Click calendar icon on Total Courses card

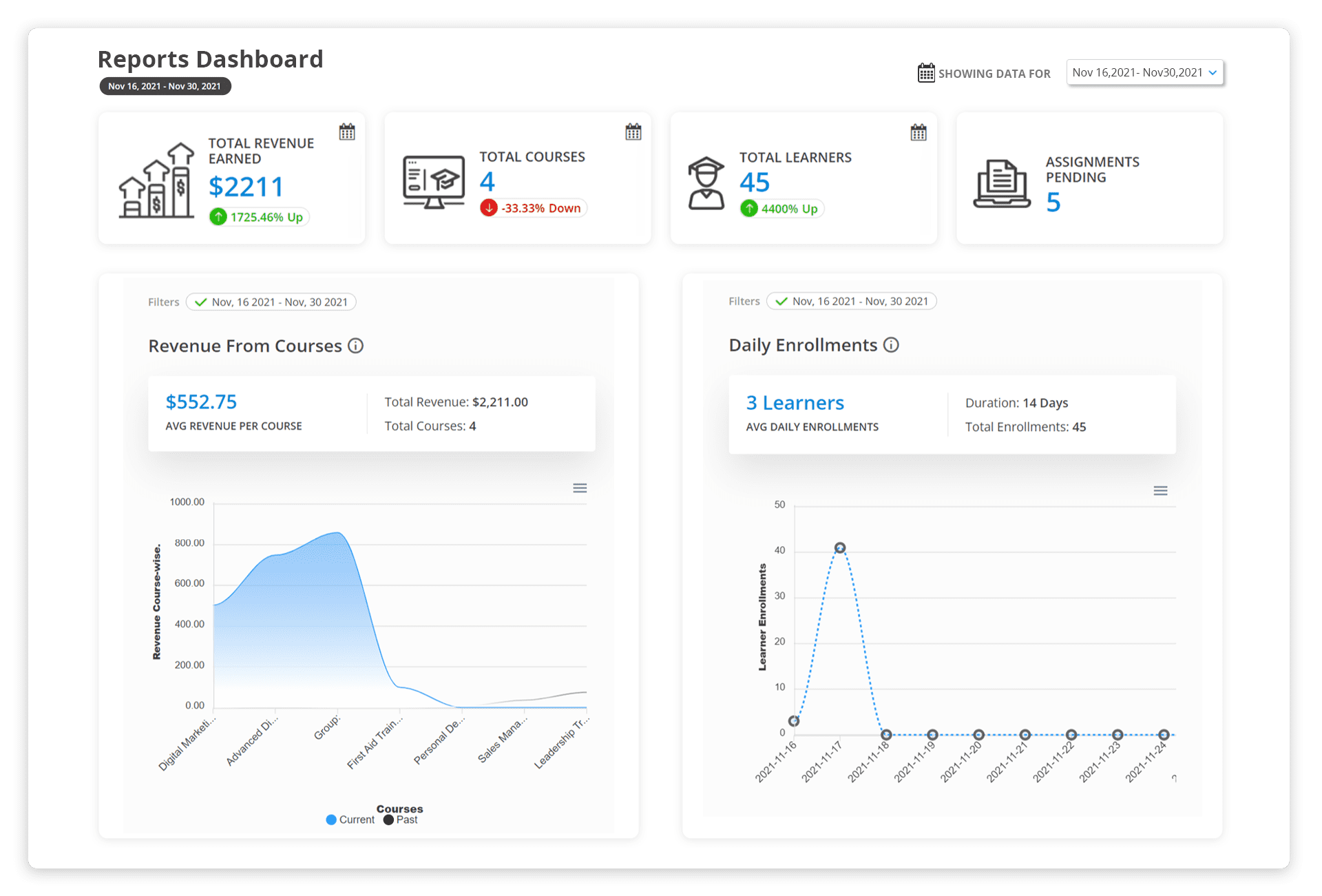pyautogui.click(x=633, y=132)
